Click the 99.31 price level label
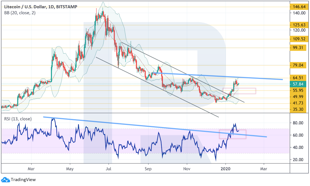The height and width of the screenshot is (186, 310). [298, 48]
